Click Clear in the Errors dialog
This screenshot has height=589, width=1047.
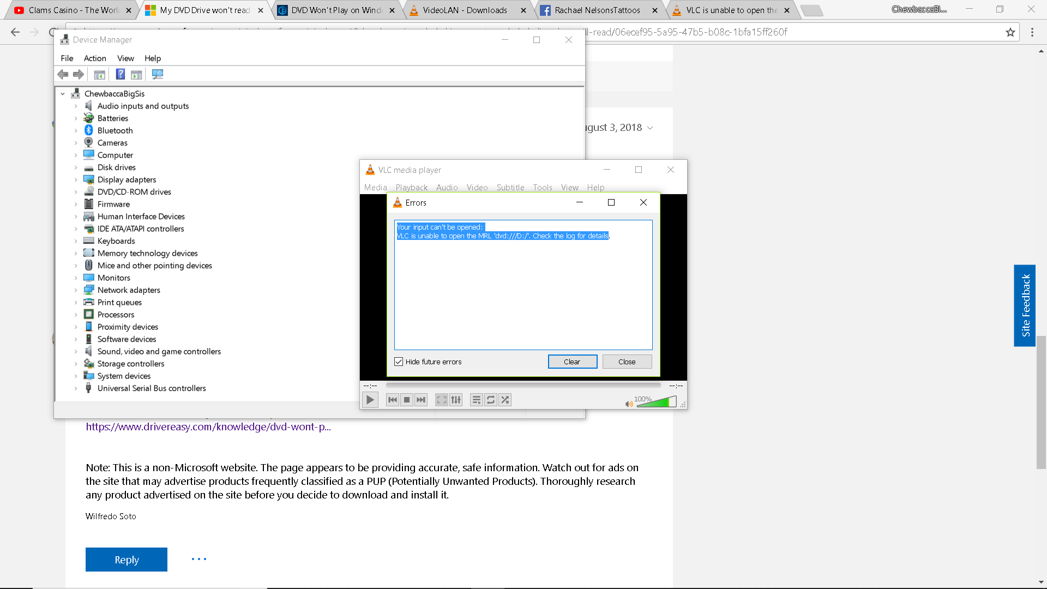[572, 362]
